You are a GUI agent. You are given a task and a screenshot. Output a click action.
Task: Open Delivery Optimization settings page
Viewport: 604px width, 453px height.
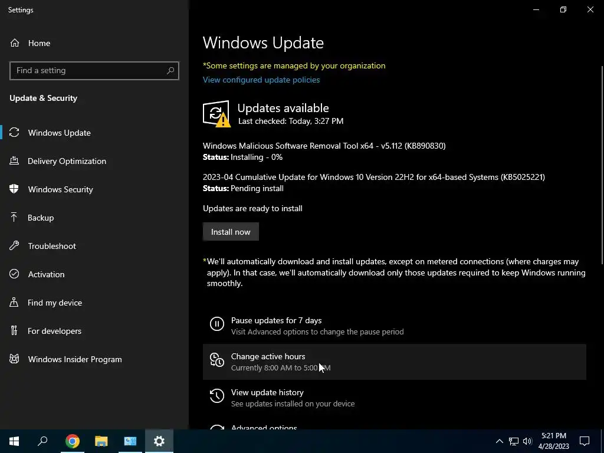(94, 161)
